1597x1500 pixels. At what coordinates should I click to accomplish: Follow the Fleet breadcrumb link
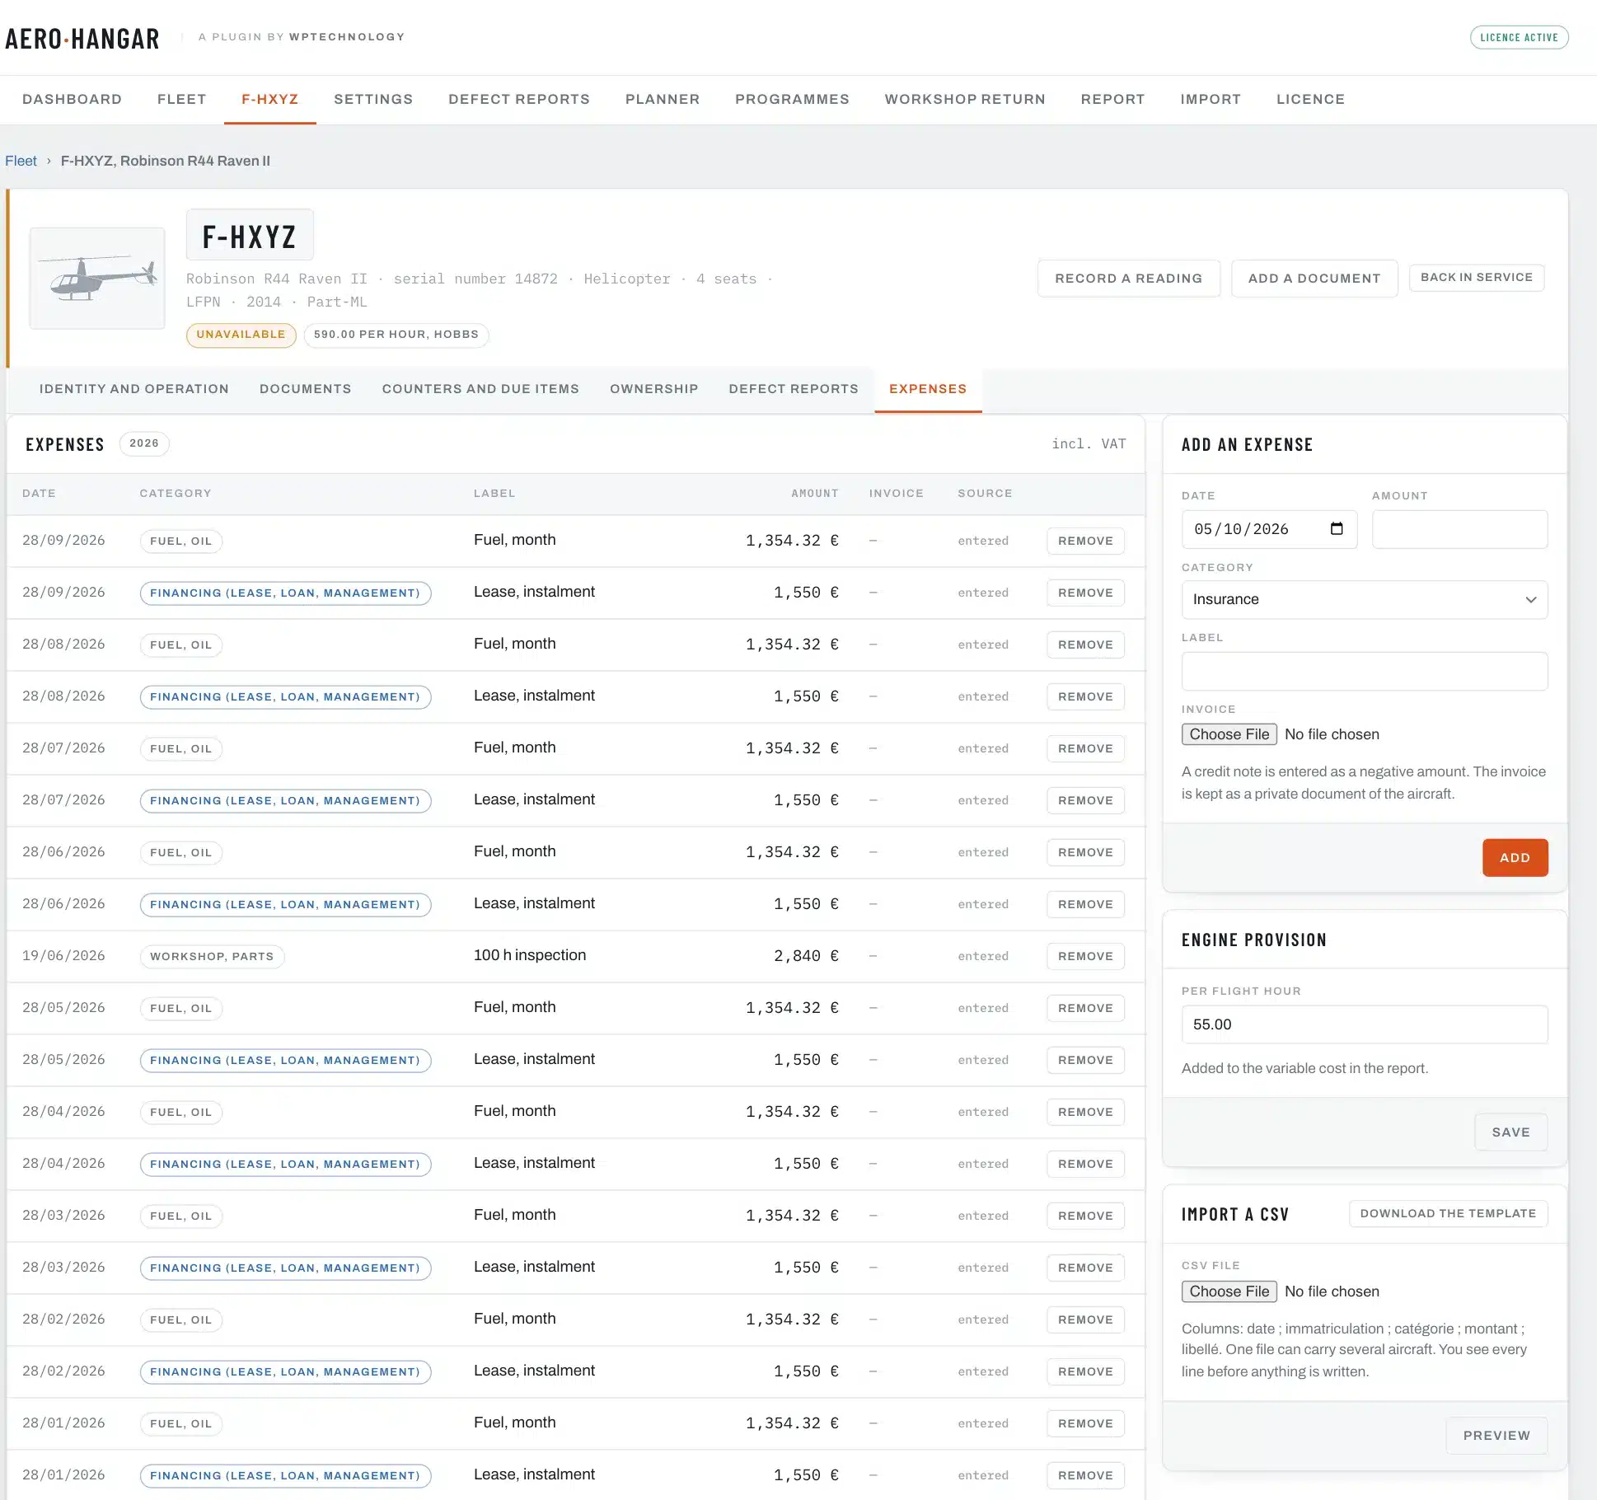click(x=21, y=161)
